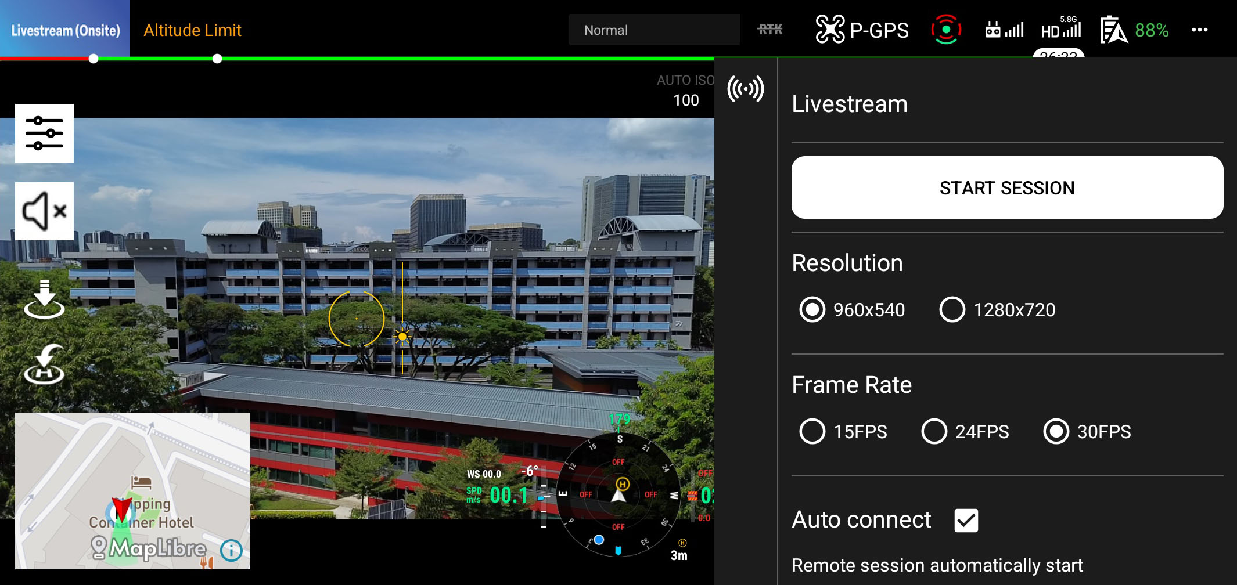Choose the 1280x720 resolution option
The width and height of the screenshot is (1237, 585).
coord(952,310)
